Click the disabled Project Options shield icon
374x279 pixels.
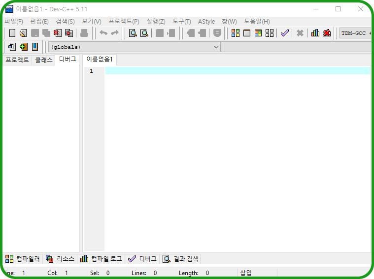(x=217, y=33)
